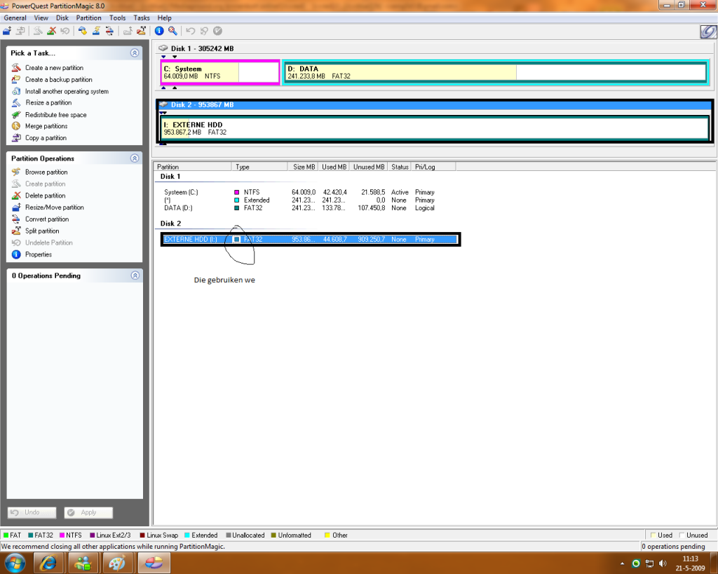Open Paint from the taskbar

tap(117, 563)
